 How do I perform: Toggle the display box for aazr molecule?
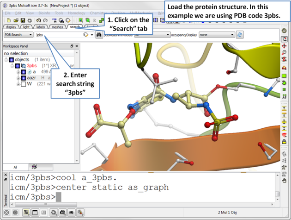24,78
